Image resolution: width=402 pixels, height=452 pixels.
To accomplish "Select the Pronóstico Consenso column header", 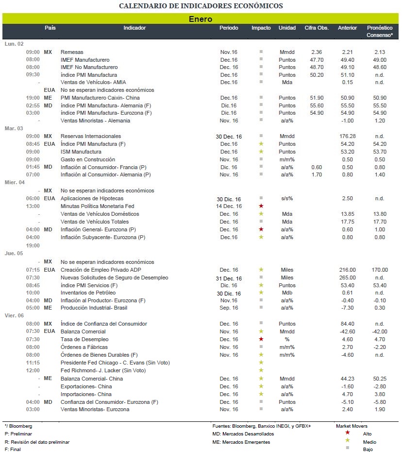I will click(x=380, y=32).
